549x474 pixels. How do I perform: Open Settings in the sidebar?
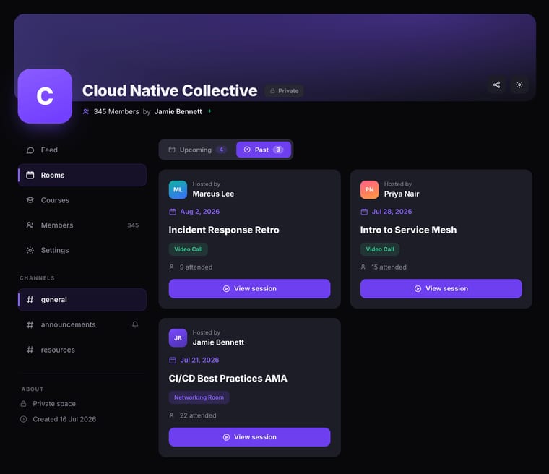(82, 250)
